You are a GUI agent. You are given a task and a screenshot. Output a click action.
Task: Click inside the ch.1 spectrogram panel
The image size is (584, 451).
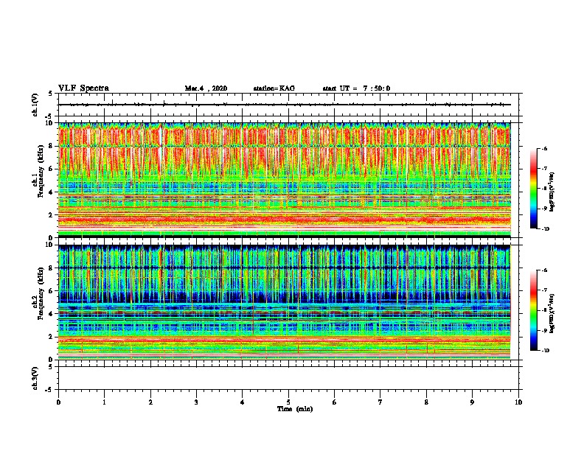coord(284,180)
